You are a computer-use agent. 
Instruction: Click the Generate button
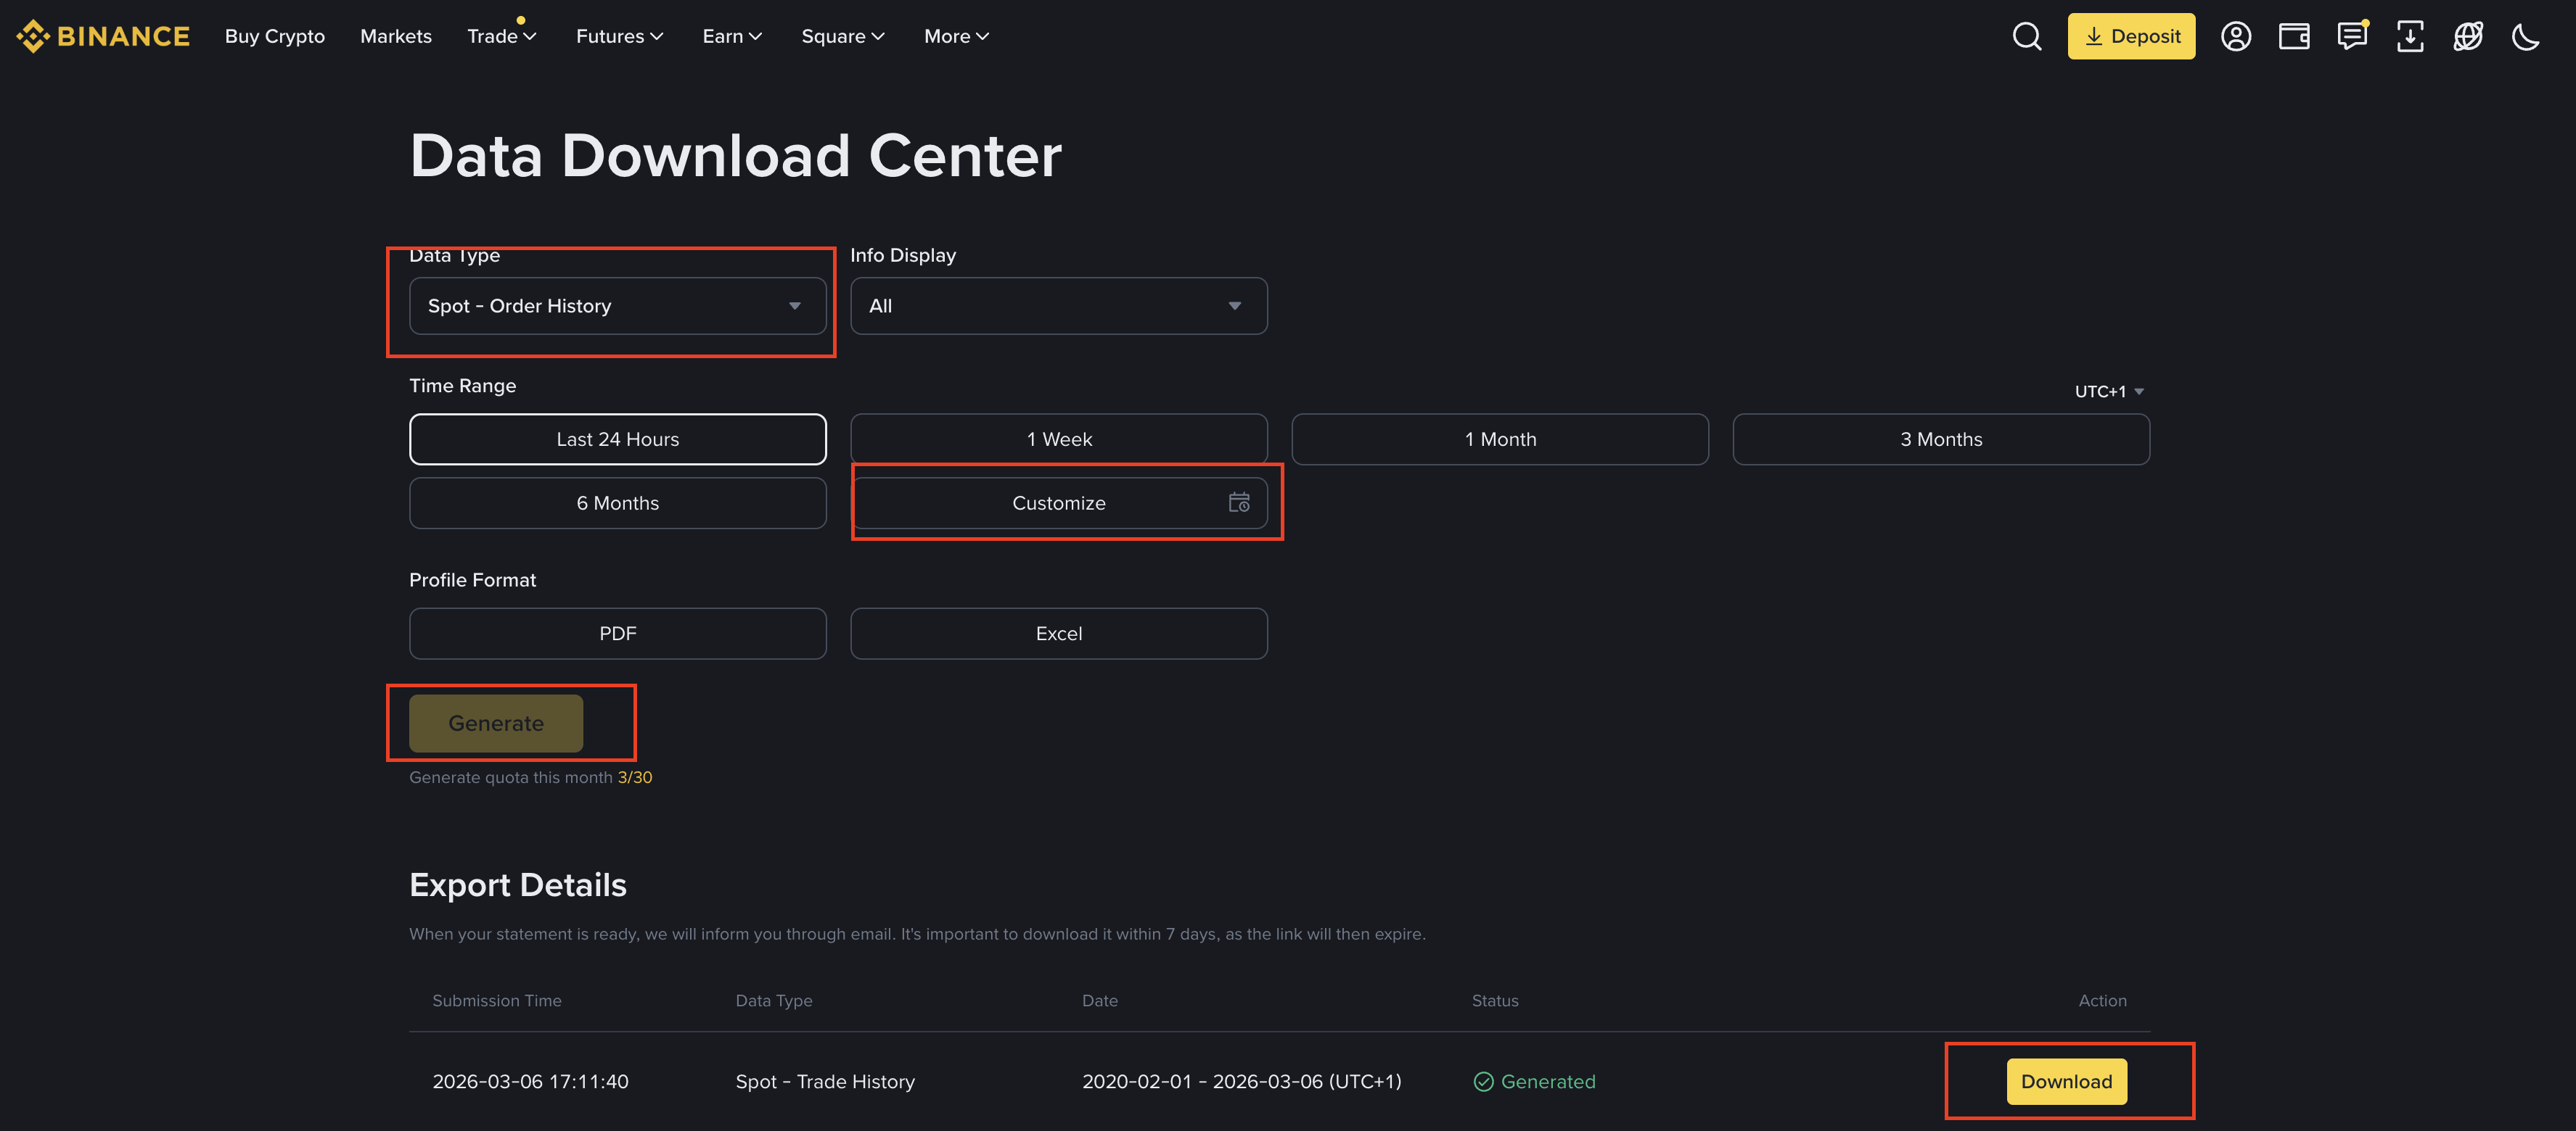(x=495, y=722)
